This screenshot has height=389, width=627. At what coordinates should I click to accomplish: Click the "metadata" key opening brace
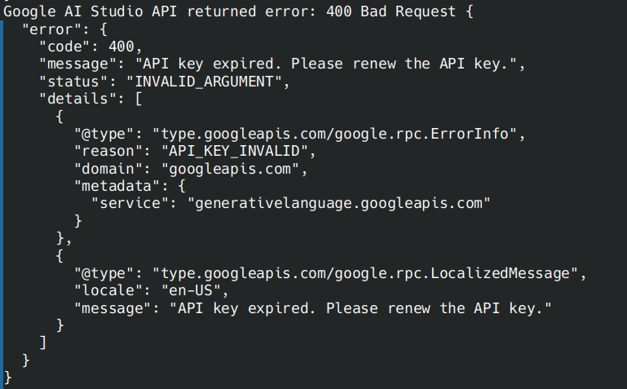(x=182, y=186)
